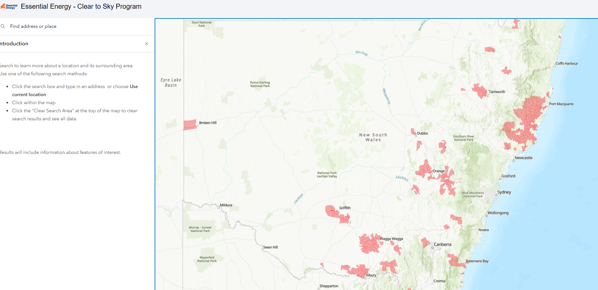598x290 pixels.
Task: Click the page title 'Clear to Sky Program'
Action: pyautogui.click(x=109, y=6)
